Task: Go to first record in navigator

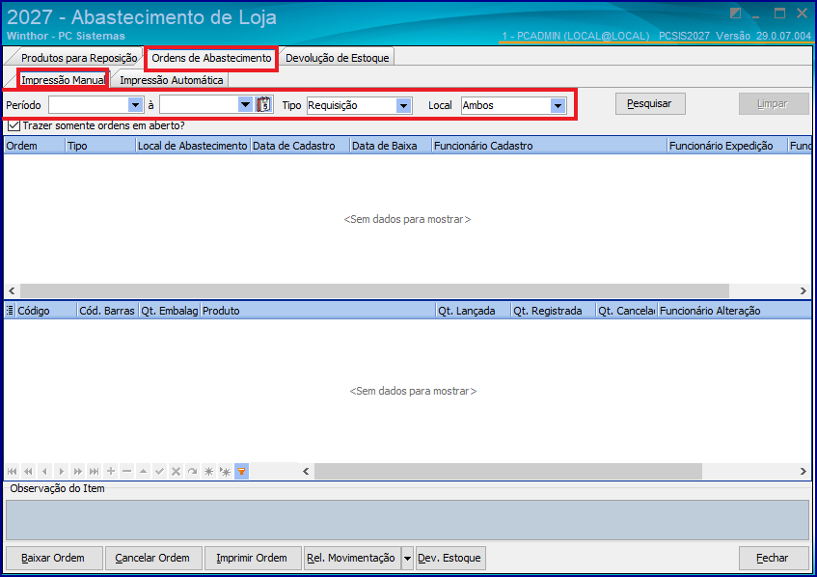Action: [x=12, y=471]
